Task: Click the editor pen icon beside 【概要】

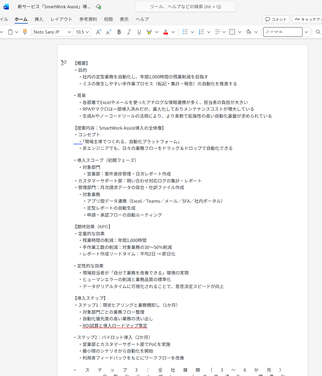Action: click(63, 63)
